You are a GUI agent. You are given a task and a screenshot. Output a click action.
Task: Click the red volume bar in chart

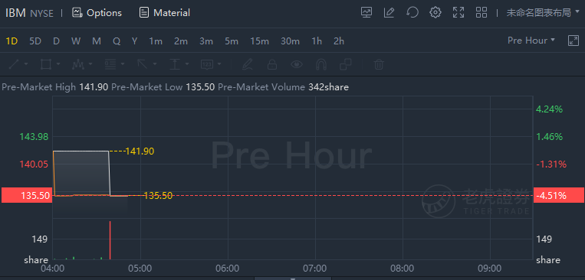[x=110, y=240]
